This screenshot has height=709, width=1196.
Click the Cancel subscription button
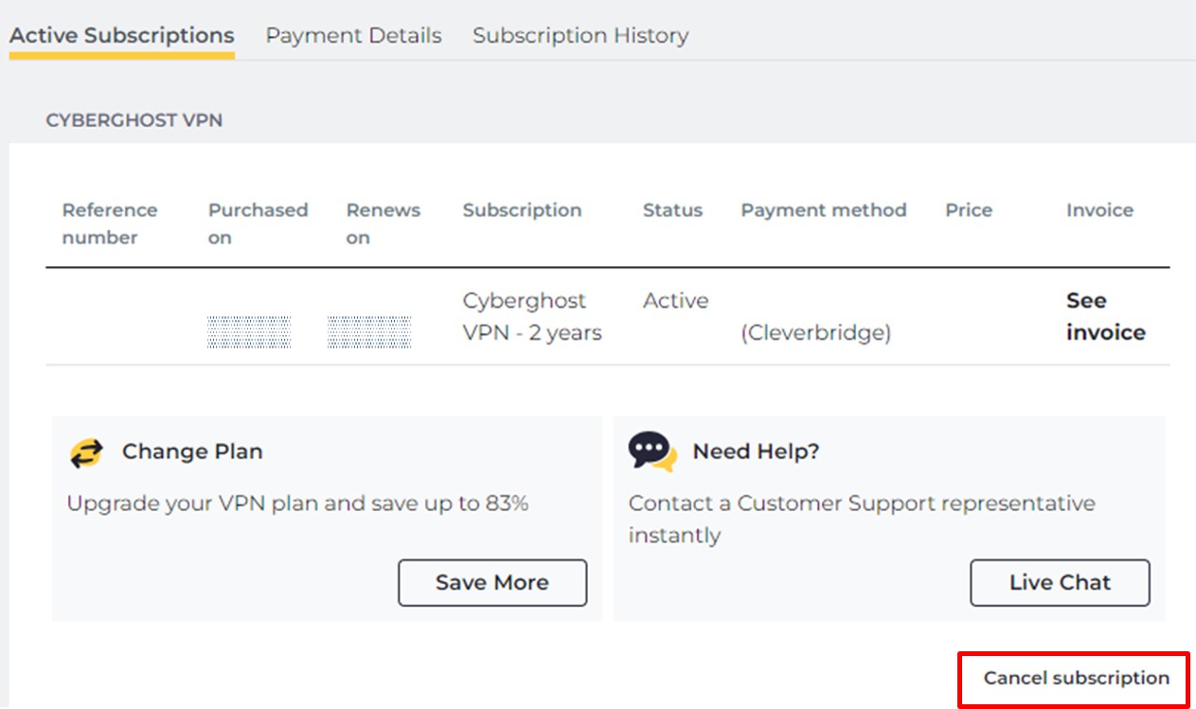coord(1077,678)
